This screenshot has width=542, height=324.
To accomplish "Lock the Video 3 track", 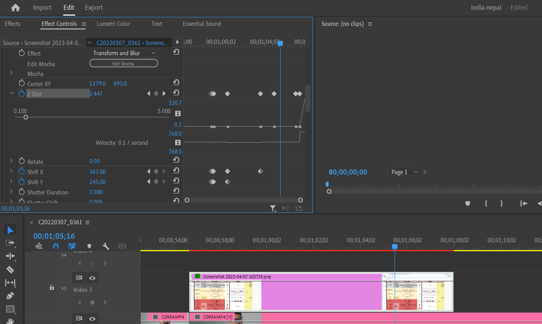I will (51, 287).
